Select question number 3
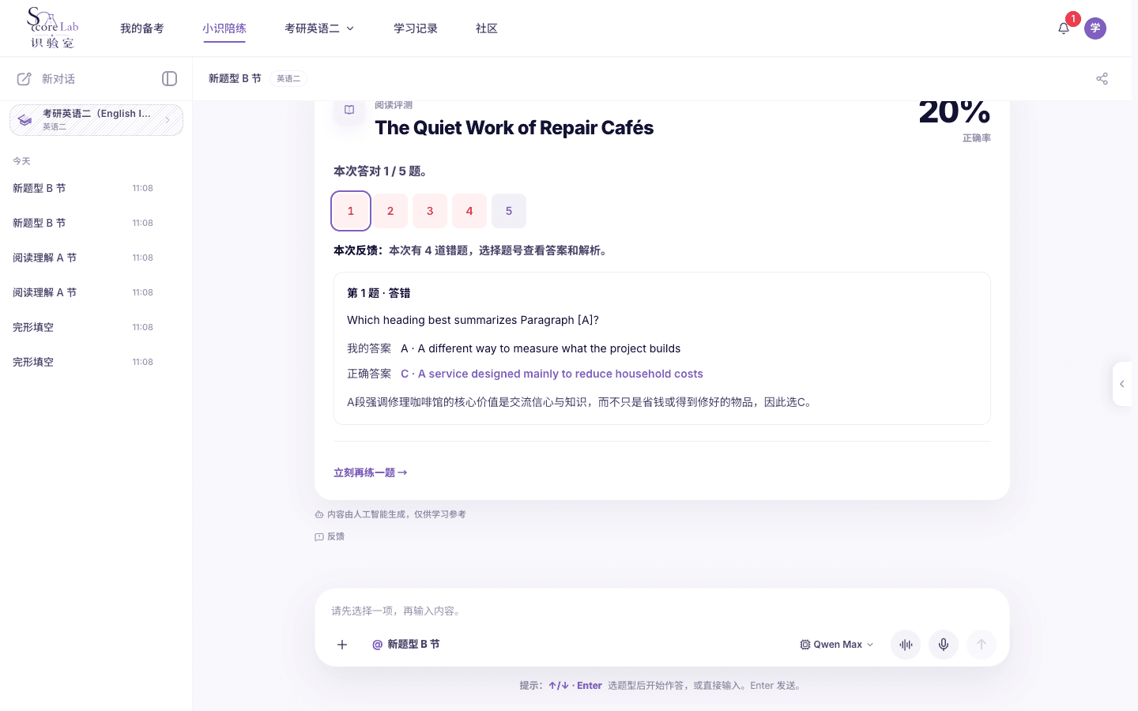 (430, 211)
